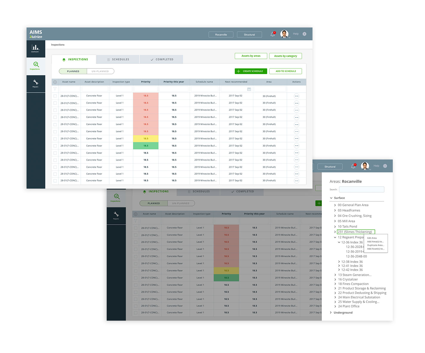
Task: Expand the Underground section
Action: 331,313
